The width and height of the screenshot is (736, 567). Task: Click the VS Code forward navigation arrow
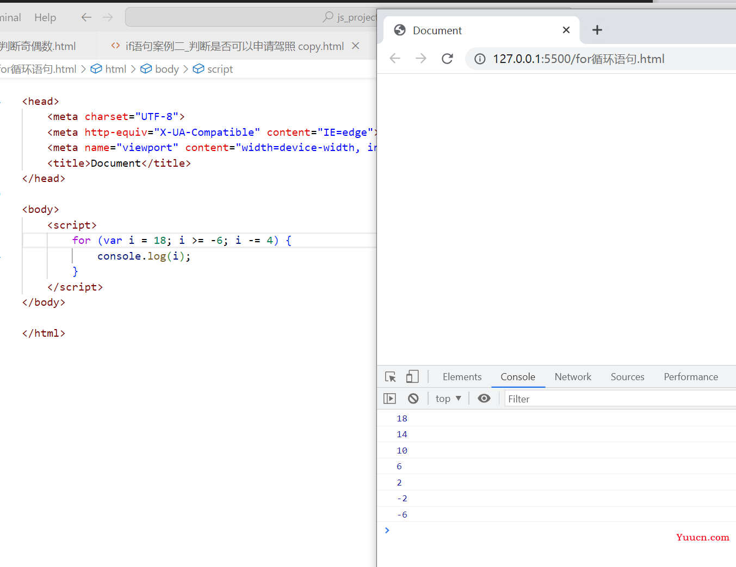pos(108,17)
